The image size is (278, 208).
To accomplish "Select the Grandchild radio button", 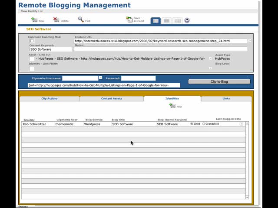I will click(204, 124).
